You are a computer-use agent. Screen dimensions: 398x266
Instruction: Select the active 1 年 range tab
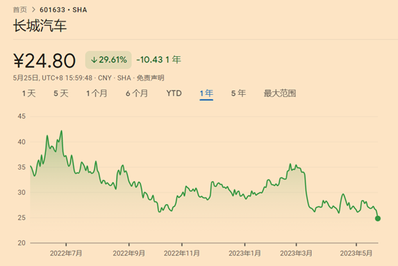[x=207, y=93]
